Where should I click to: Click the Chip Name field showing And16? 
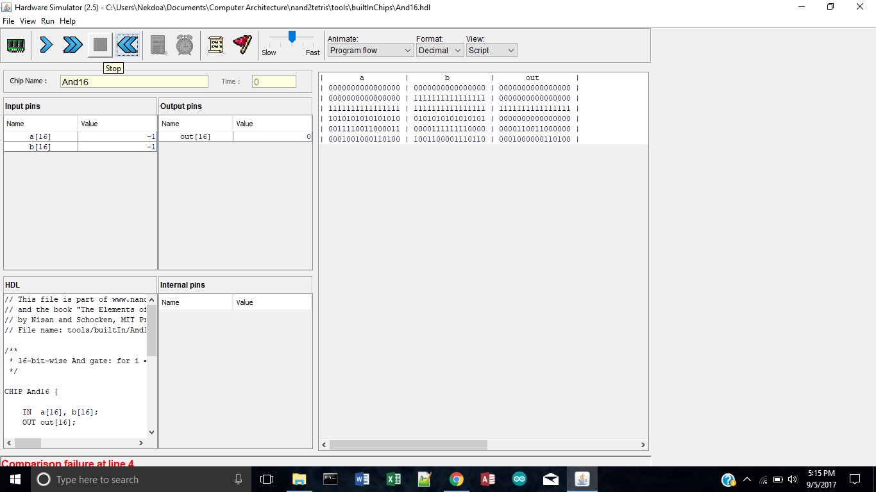tap(134, 82)
